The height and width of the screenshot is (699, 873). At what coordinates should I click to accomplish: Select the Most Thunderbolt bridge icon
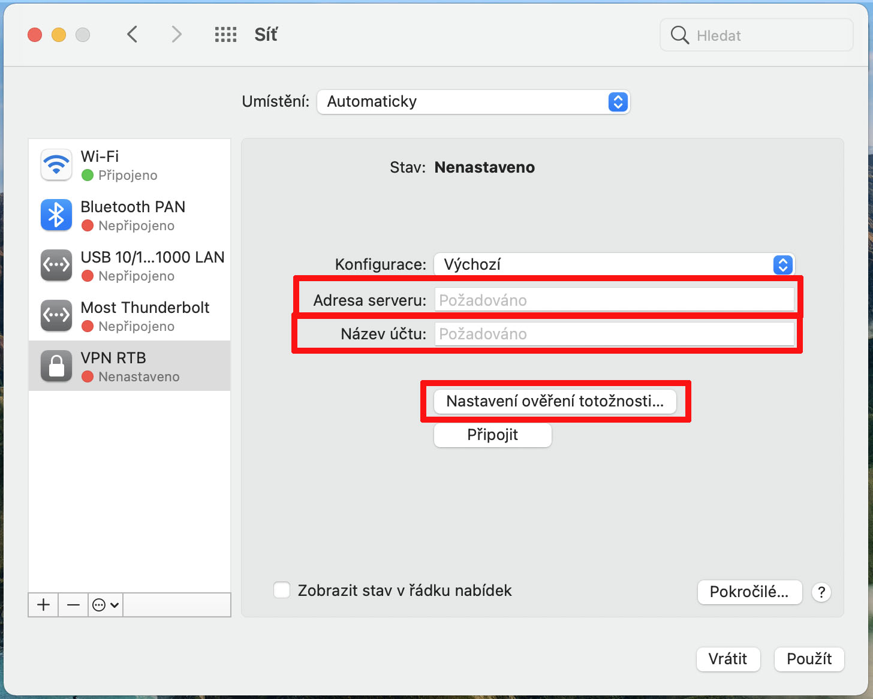click(x=56, y=316)
